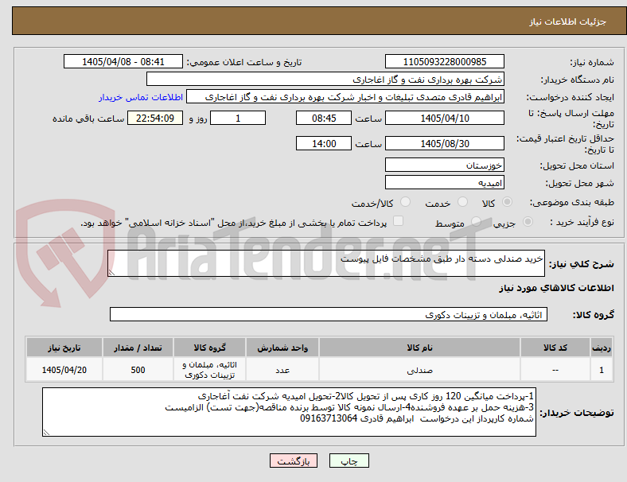Click the توضیحات خریدار notes textarea
The height and width of the screenshot is (482, 627).
289,412
